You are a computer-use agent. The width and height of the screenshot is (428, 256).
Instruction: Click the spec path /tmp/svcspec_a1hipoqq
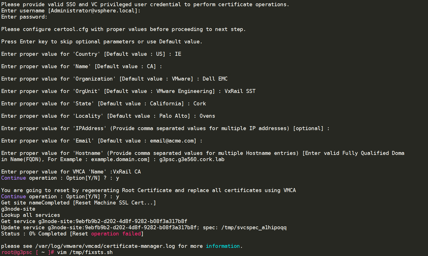pyautogui.click(x=254, y=228)
